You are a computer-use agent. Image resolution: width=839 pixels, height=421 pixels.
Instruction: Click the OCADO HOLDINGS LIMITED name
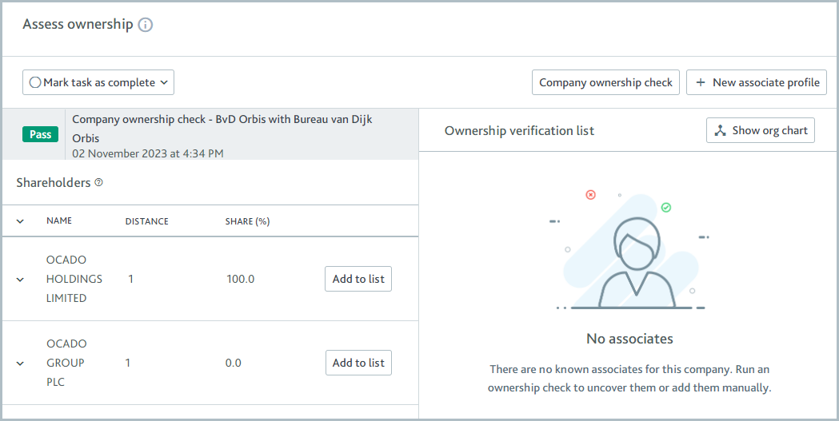[74, 279]
